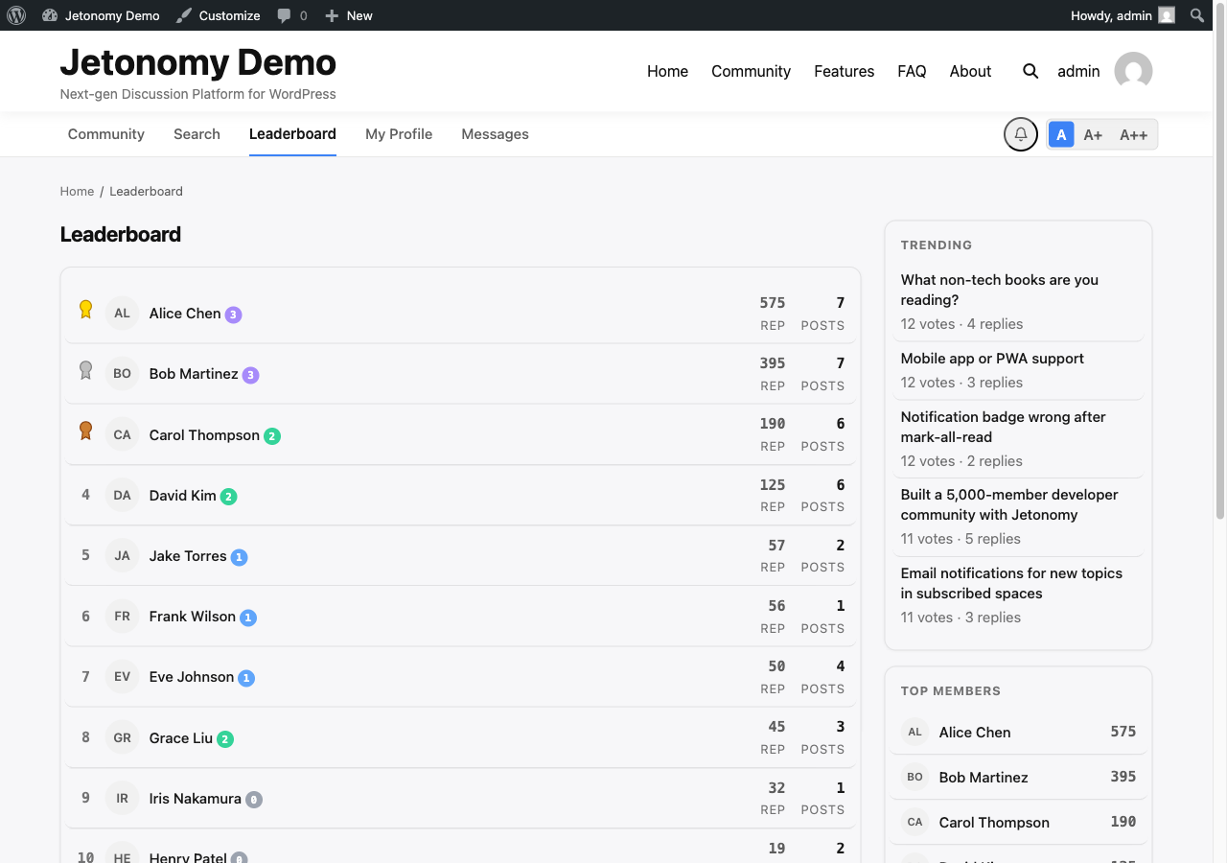Click the Customize pencil icon
This screenshot has width=1227, height=863.
click(x=184, y=14)
